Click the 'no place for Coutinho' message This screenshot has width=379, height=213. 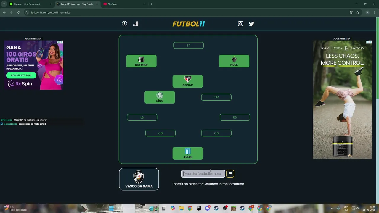pos(208,184)
